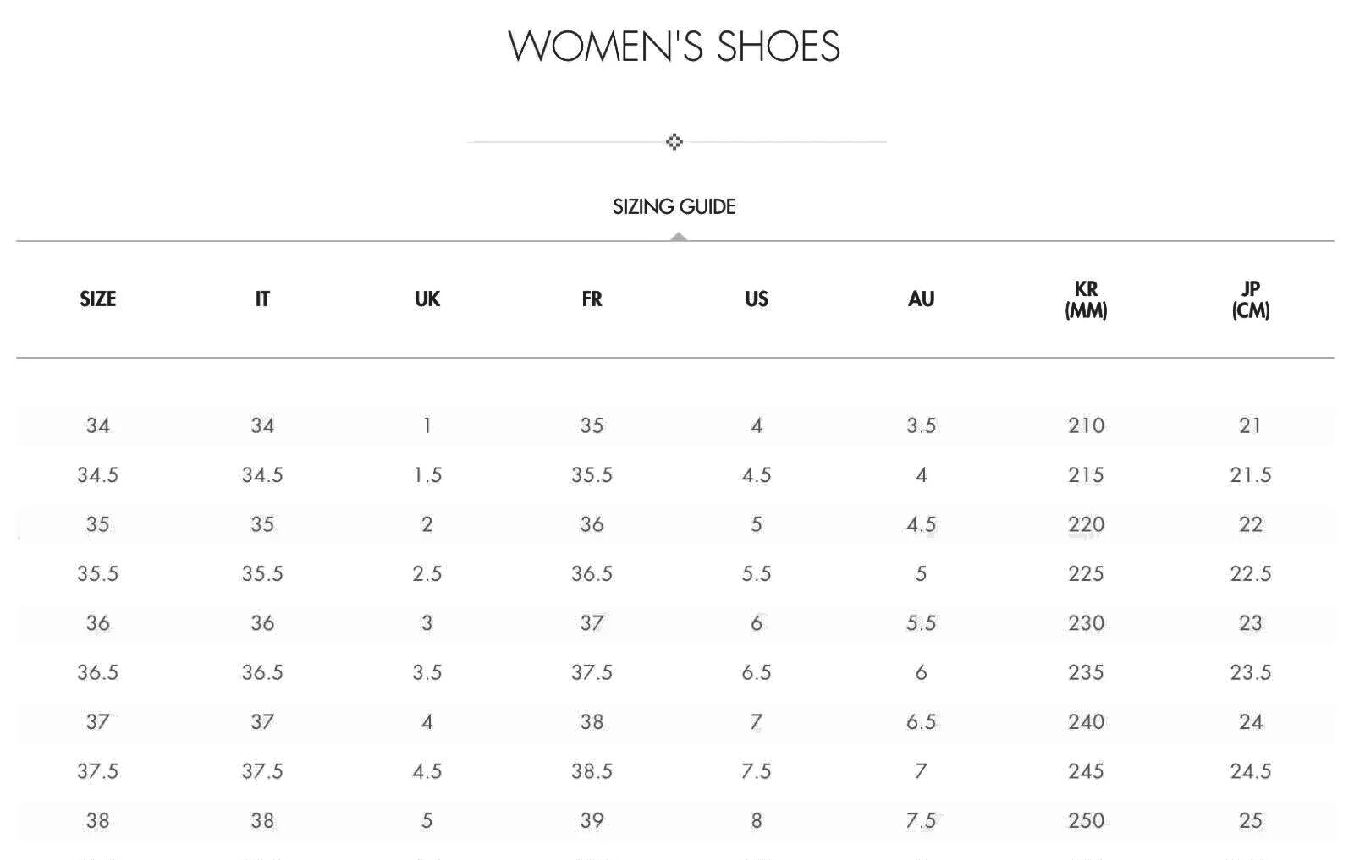Image resolution: width=1354 pixels, height=860 pixels.
Task: Select the 240 cell in KR column
Action: (x=1086, y=722)
